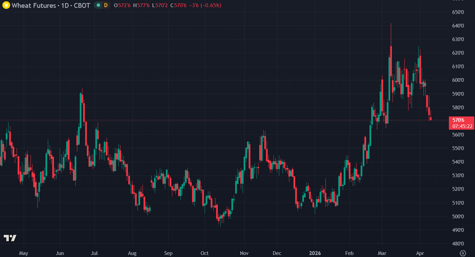Click the yellow wheat symbol icon
475x257 pixels.
click(6, 5)
